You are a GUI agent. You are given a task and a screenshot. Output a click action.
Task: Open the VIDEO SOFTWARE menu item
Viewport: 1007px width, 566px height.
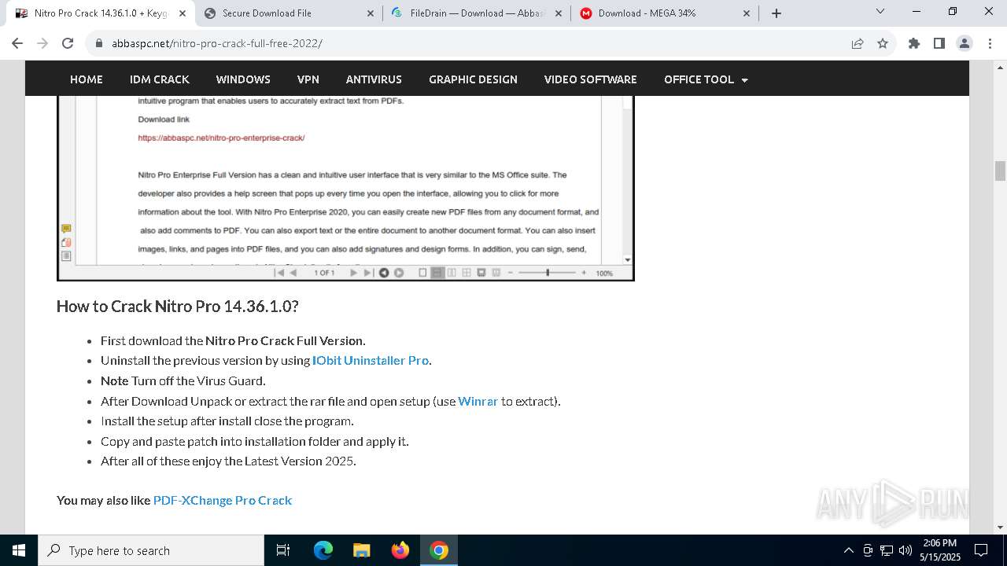point(591,79)
